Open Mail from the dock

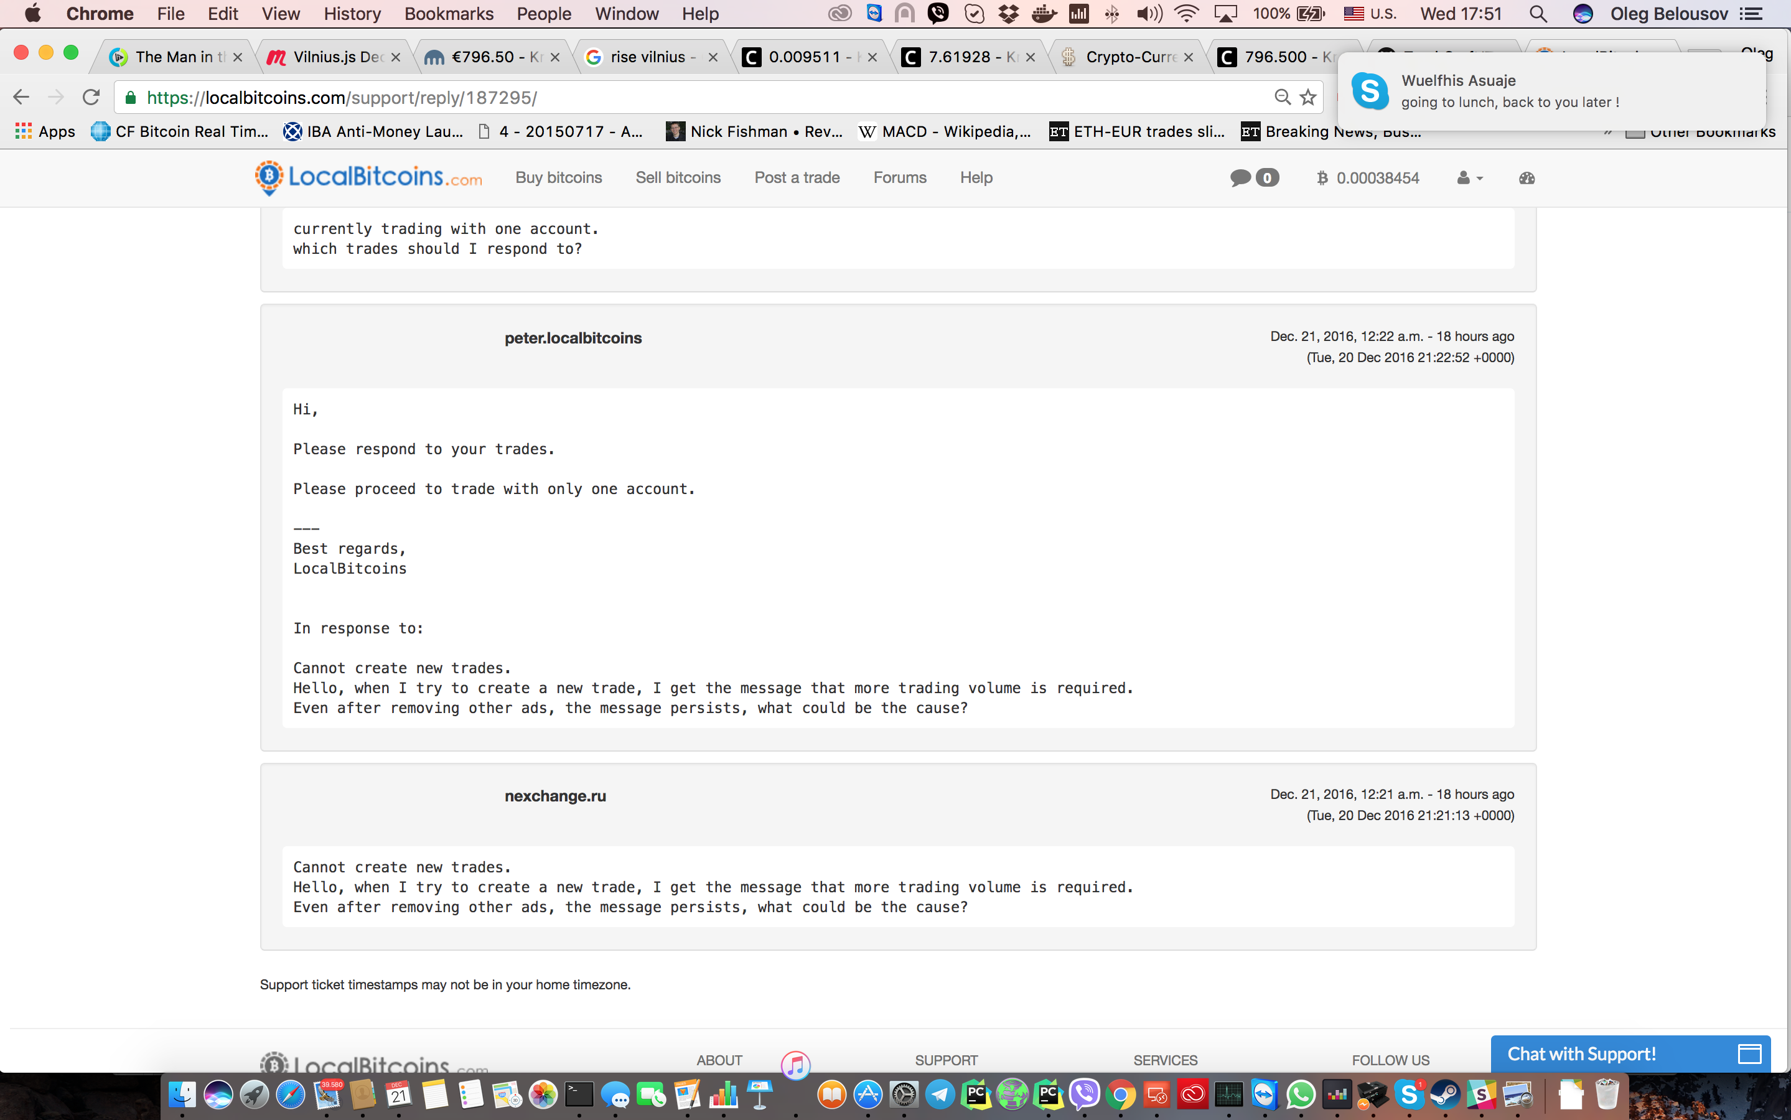(327, 1094)
